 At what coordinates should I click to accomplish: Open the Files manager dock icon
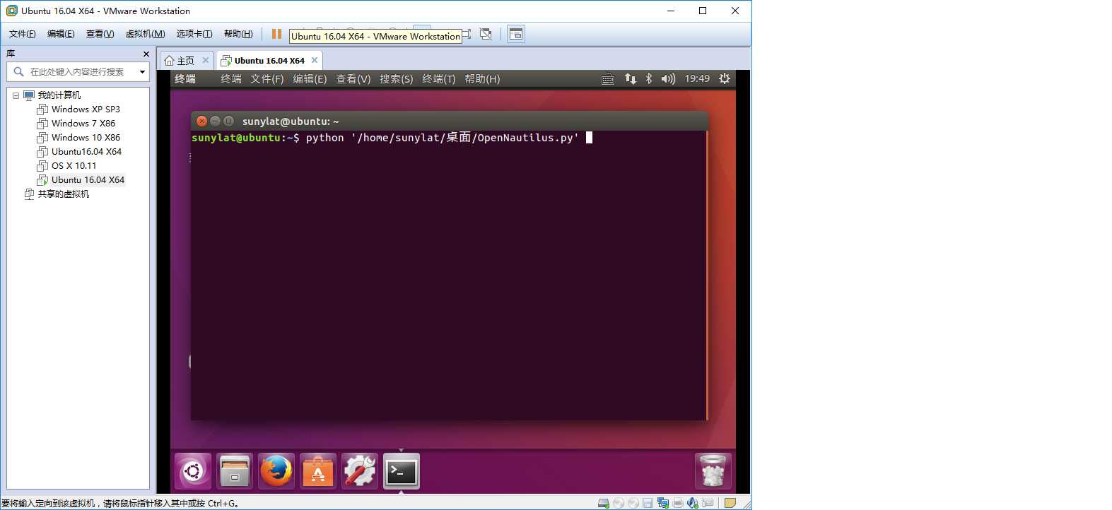tap(235, 471)
